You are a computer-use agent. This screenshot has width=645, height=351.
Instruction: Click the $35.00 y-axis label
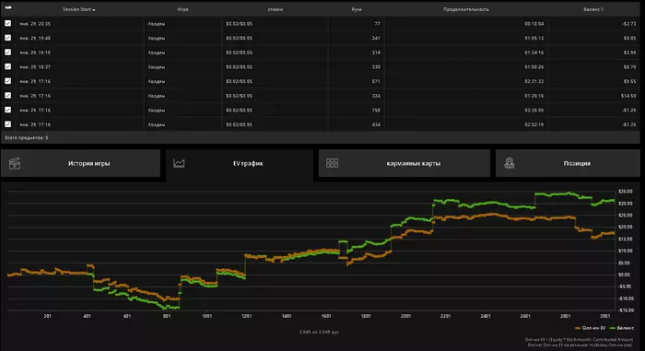point(626,192)
